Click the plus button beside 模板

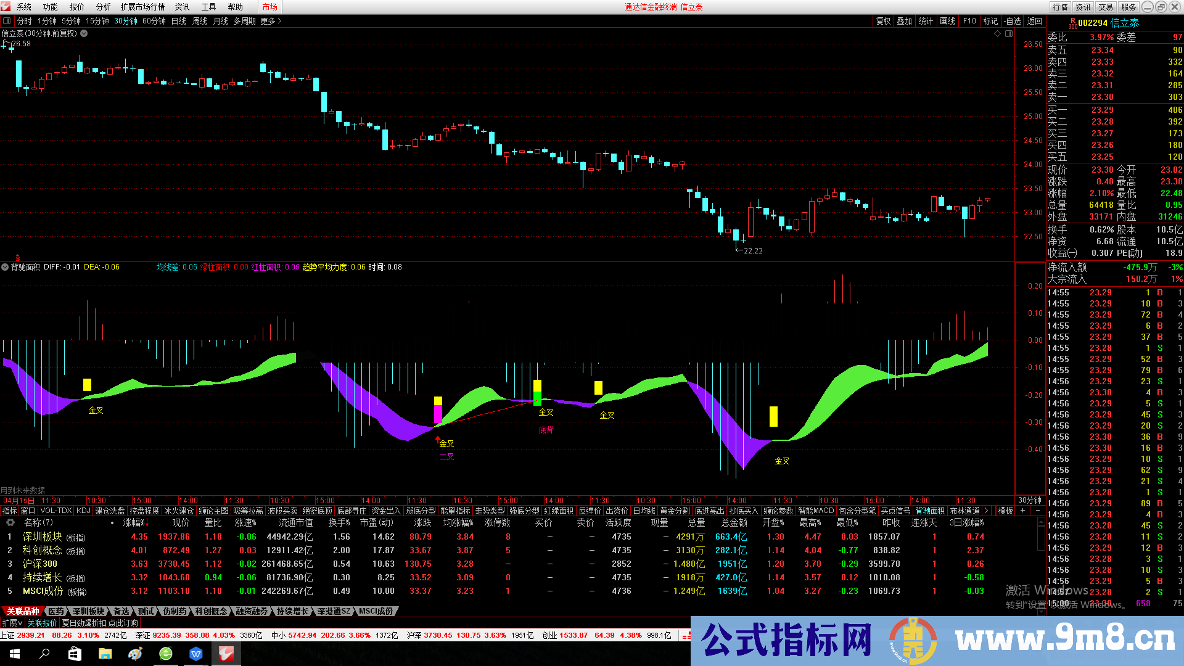coord(1023,511)
